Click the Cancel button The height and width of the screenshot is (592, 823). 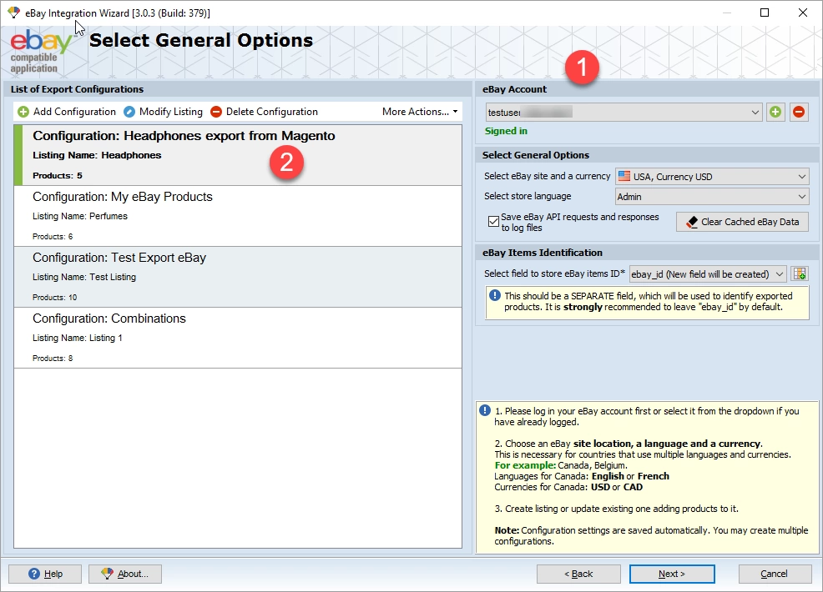pyautogui.click(x=775, y=574)
